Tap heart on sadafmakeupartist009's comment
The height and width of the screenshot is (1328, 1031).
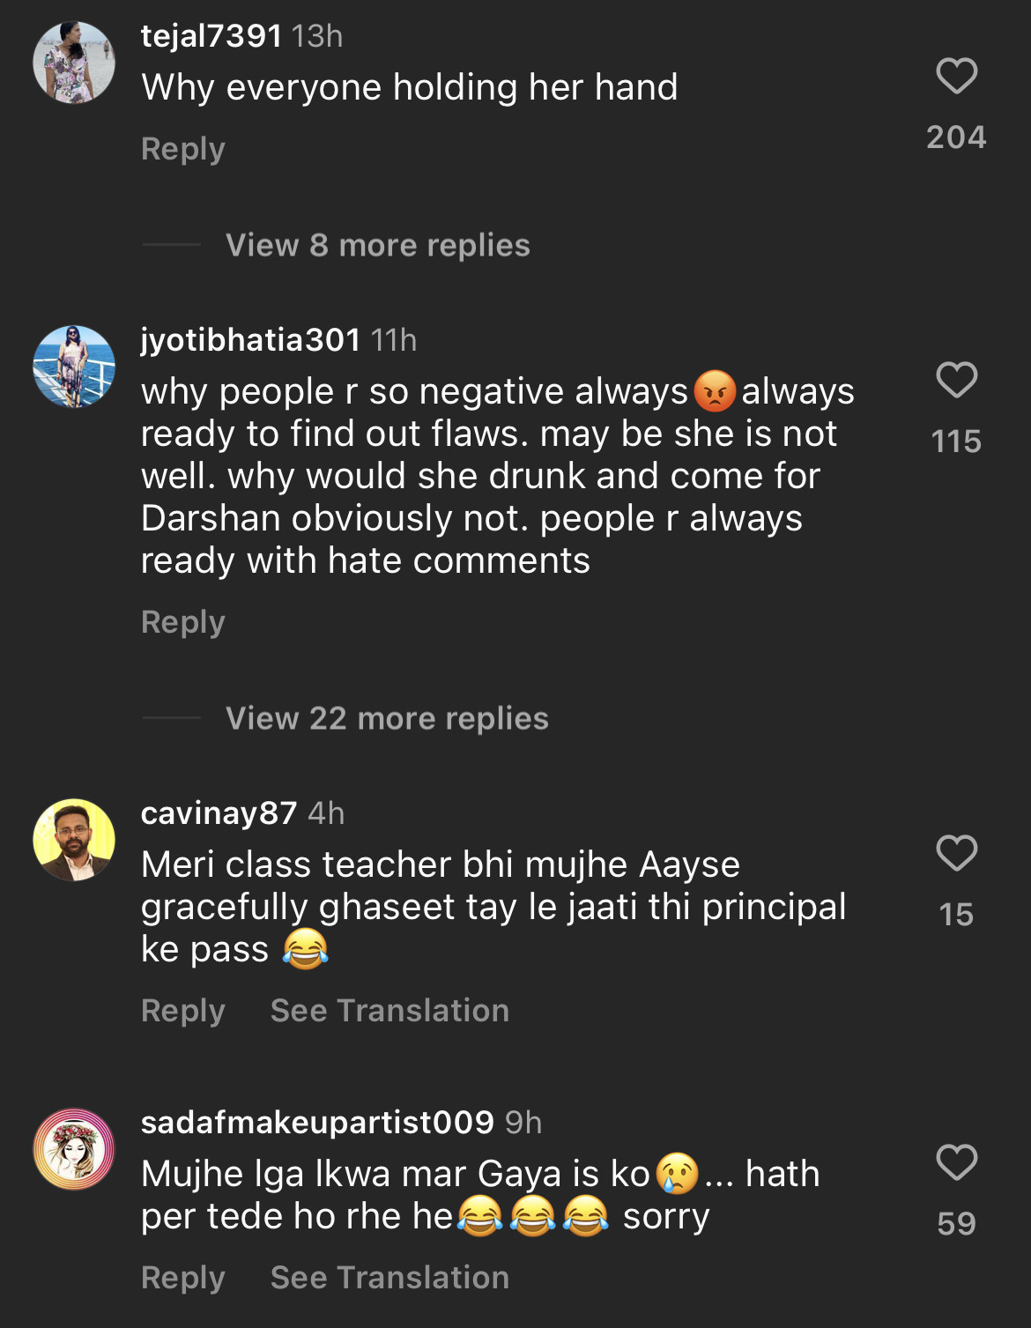(x=956, y=1163)
